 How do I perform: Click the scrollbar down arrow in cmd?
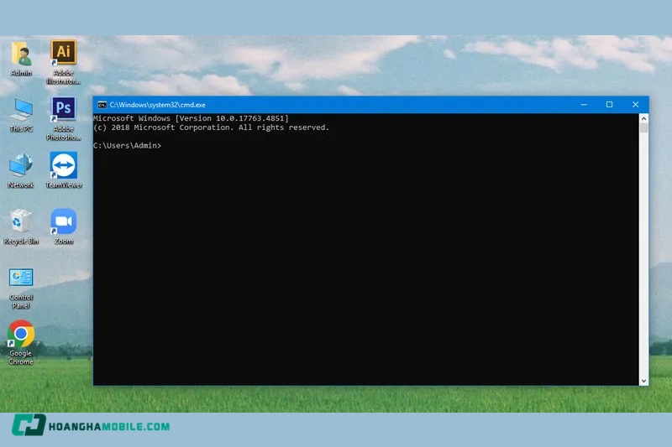[x=644, y=380]
